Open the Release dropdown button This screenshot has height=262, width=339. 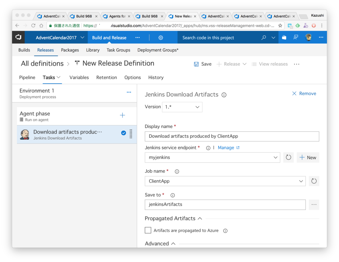[x=231, y=64]
